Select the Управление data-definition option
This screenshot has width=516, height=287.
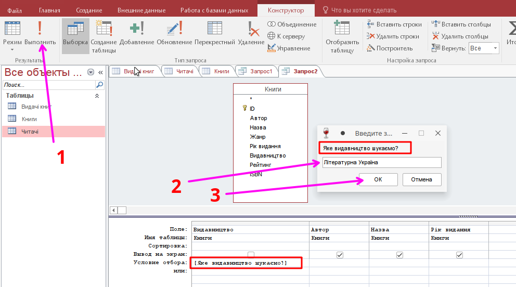click(289, 48)
